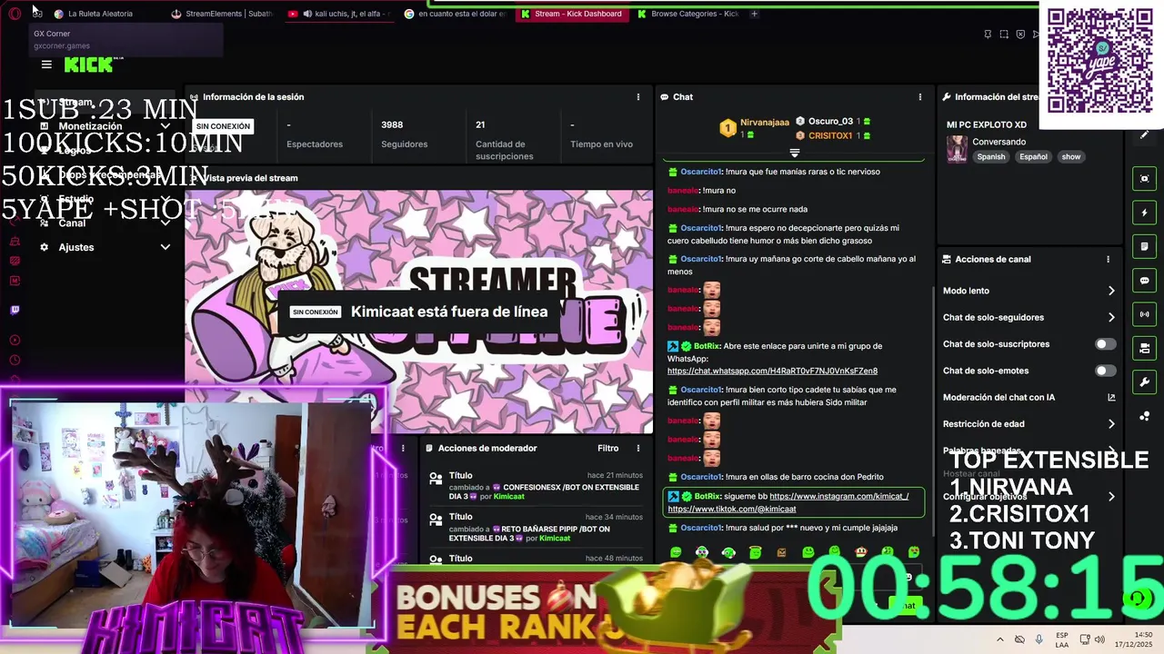Viewport: 1164px width, 654px height.
Task: Click Nirvanajaaa in chat leaderboard
Action: [x=765, y=121]
